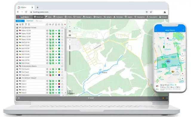Screen dimensions: 191x117
Task: Click the vertical scrollbar of unit list
Action: pos(66,50)
